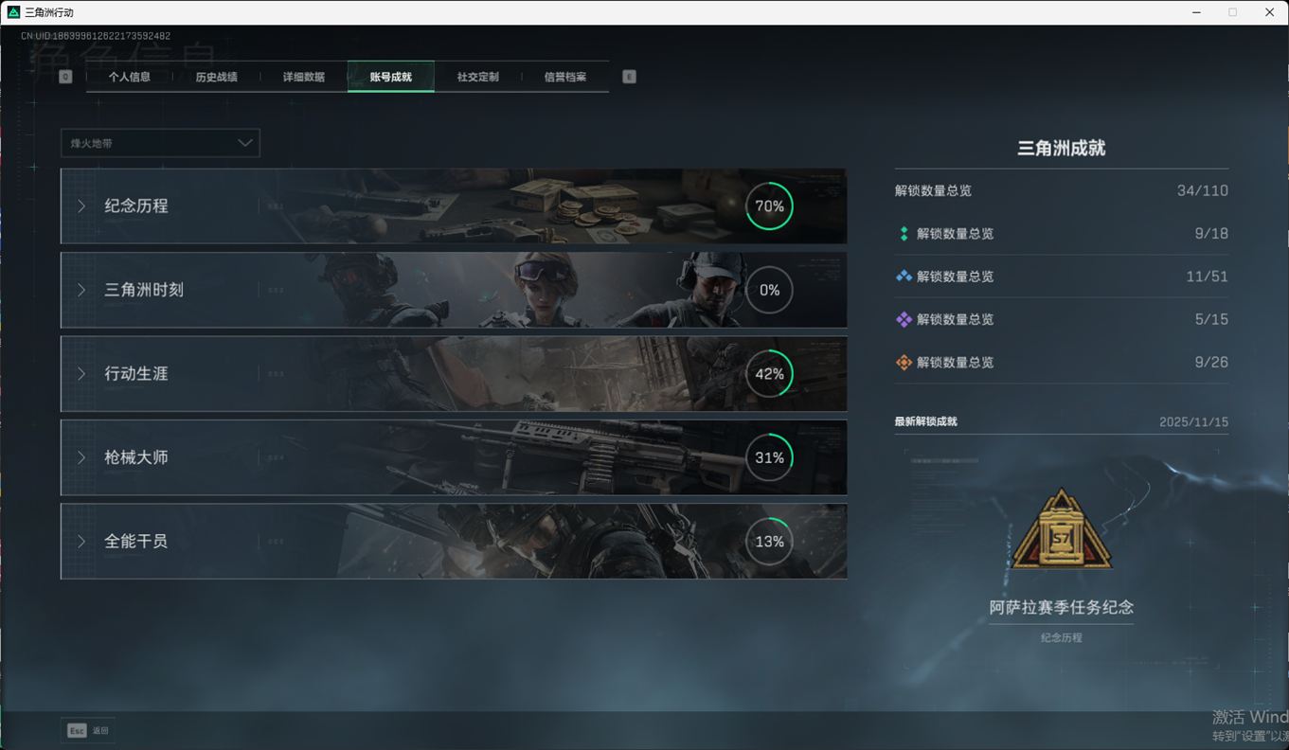Viewport: 1289px width, 750px height.
Task: Click the Esc key back icon
Action: 77,730
